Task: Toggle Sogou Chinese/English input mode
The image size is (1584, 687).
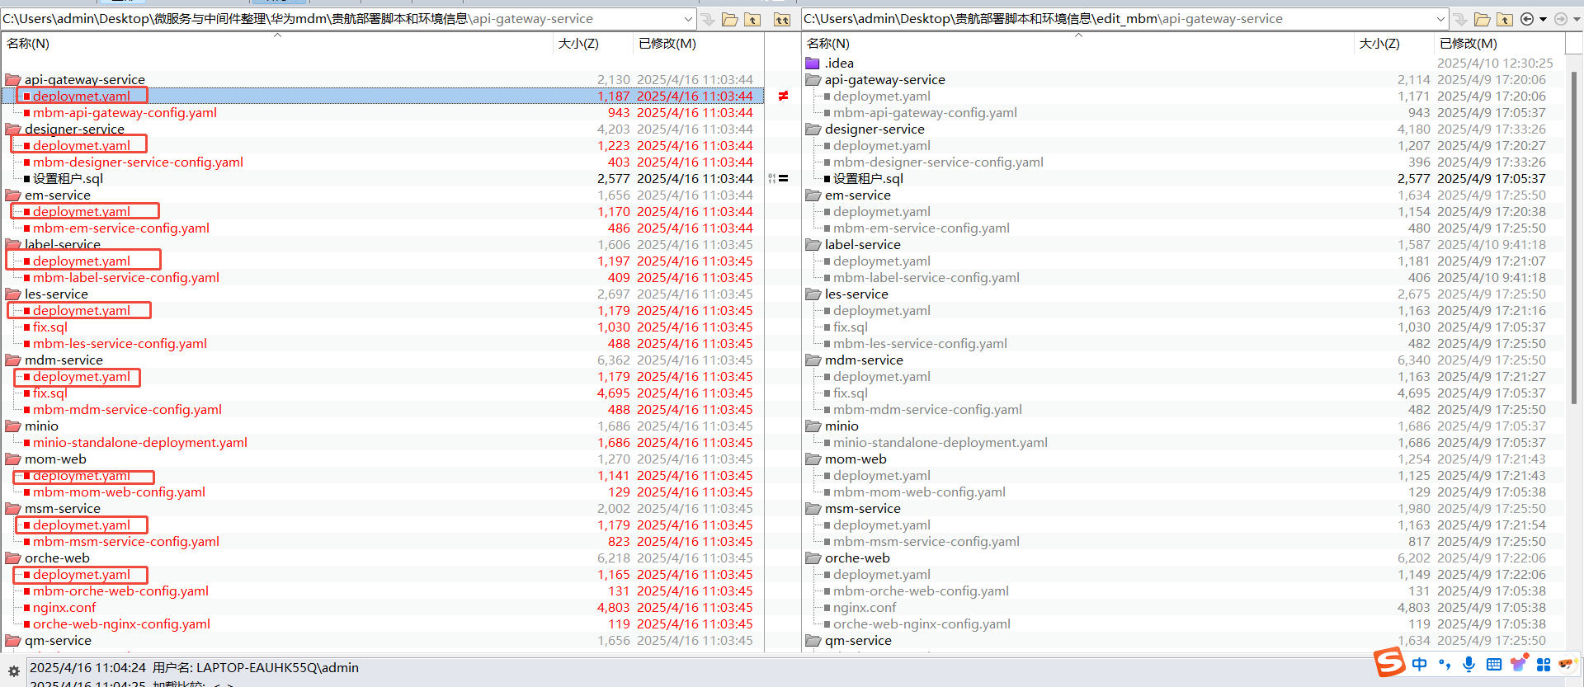Action: coord(1419,664)
